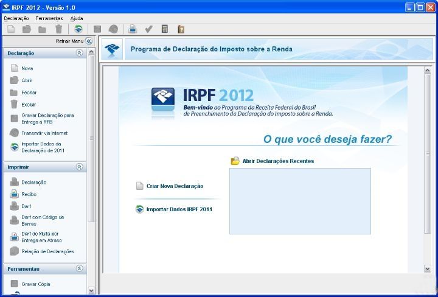Click main panel scrollbar down arrow
Viewport: 438px width, 297px height.
(x=428, y=269)
